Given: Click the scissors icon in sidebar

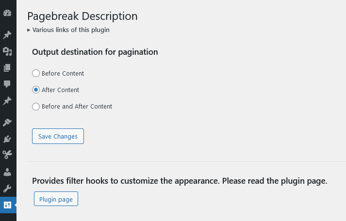Looking at the screenshot, I should 7,155.
